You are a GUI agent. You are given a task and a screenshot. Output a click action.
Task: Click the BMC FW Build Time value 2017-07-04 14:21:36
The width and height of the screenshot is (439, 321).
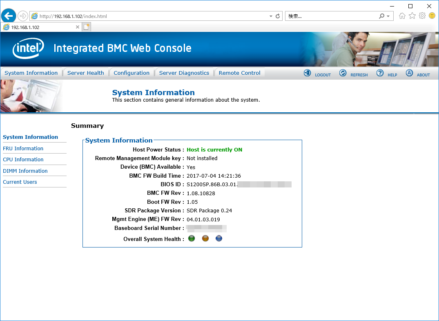(214, 176)
